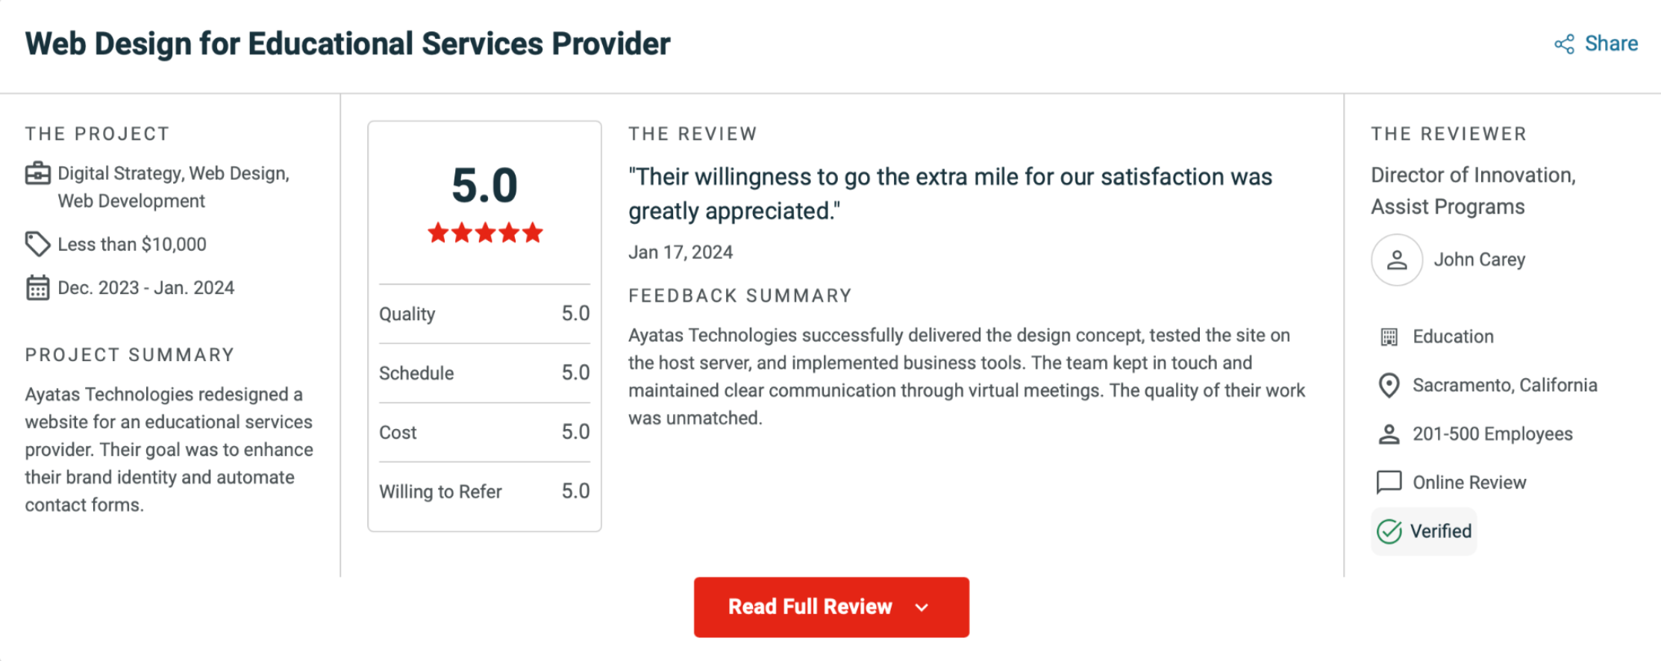Open the Web Design for Educational Services title
Screen dimensions: 1661x661
pos(348,44)
